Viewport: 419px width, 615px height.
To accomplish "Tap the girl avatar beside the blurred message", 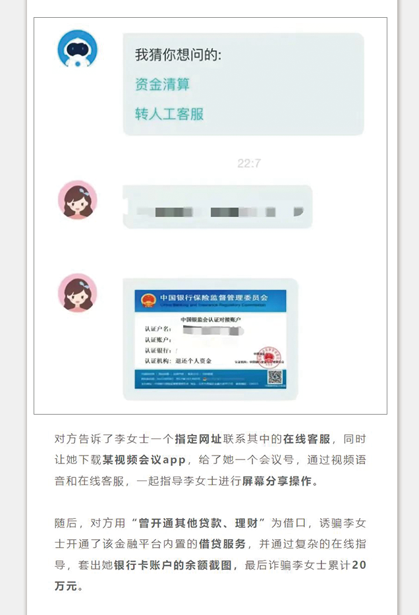I will coord(78,200).
